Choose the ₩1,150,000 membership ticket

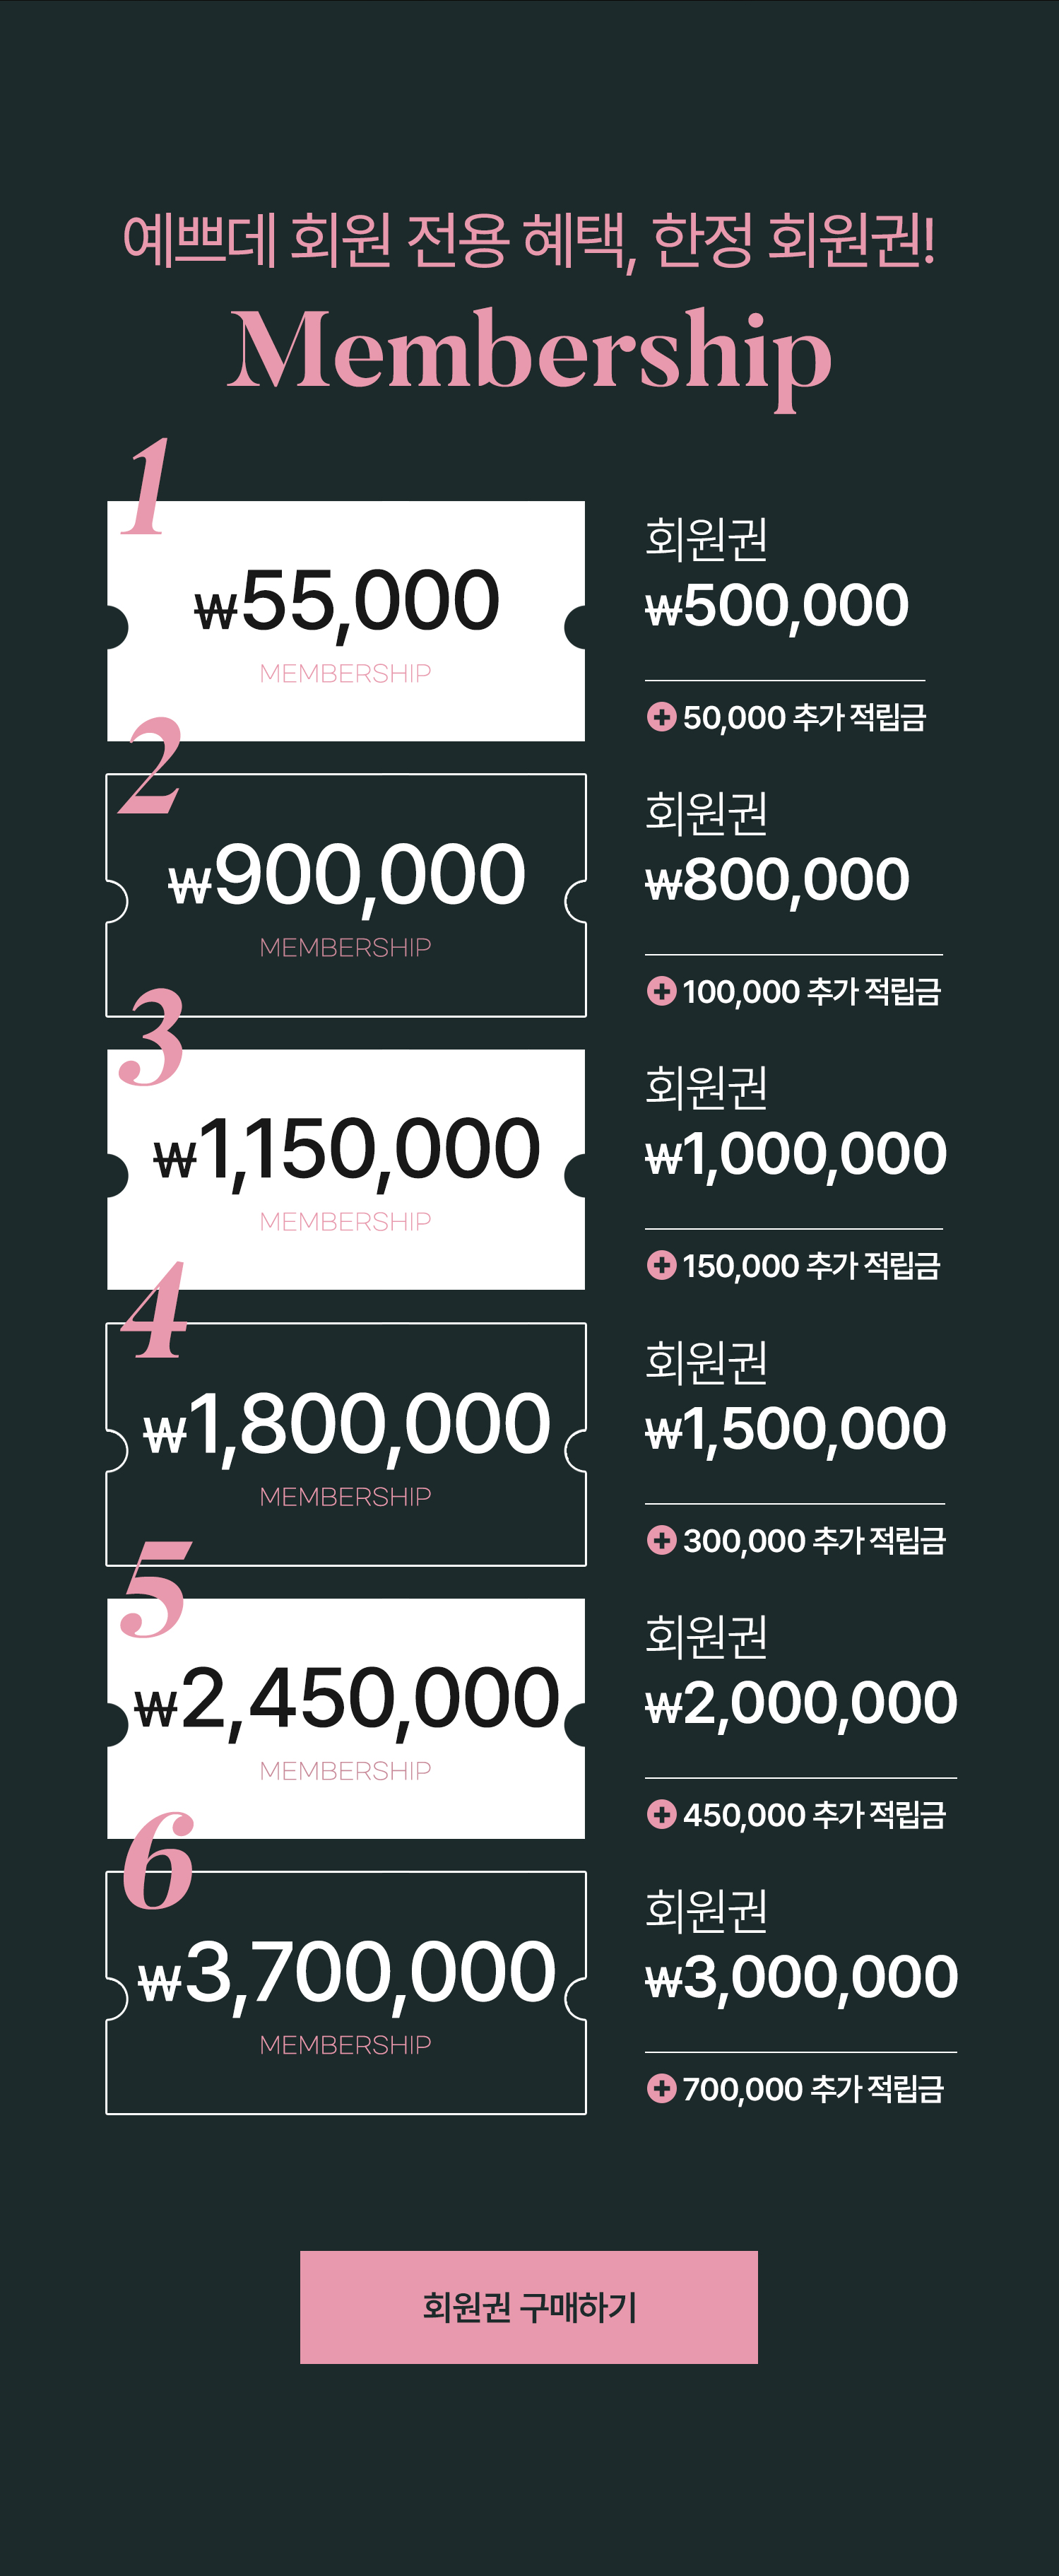click(346, 1169)
